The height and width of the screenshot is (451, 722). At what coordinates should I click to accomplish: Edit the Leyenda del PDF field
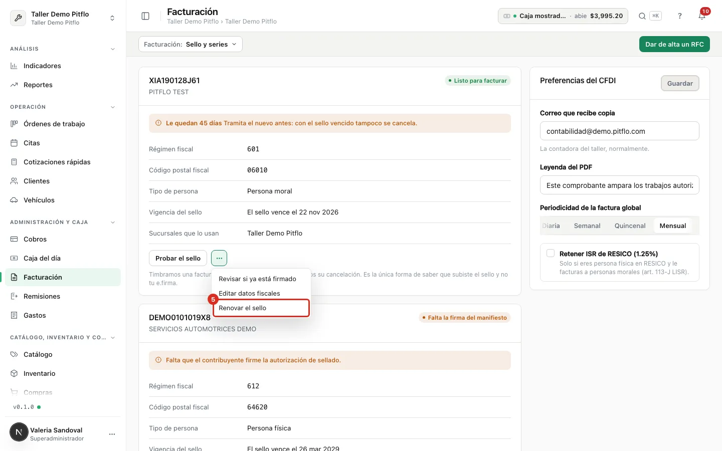(x=620, y=185)
